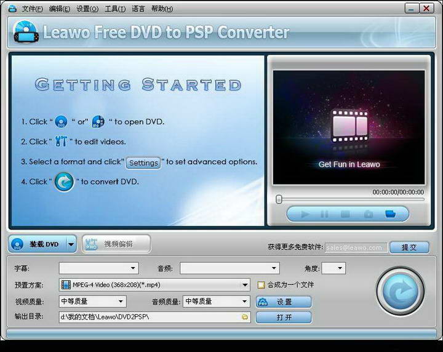Click the 视频编辑 video edit button
The height and width of the screenshot is (352, 443).
116,244
